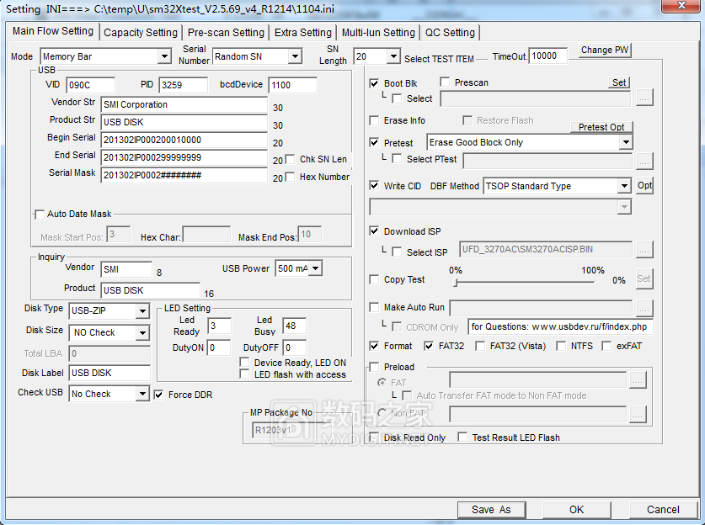Click the Save As button

[491, 509]
